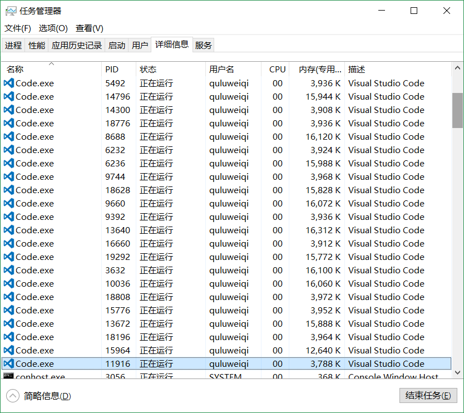The width and height of the screenshot is (464, 413).
Task: Click the 结束任务 button
Action: 428,396
